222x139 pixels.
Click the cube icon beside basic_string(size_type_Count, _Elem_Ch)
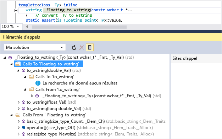tap(24, 121)
